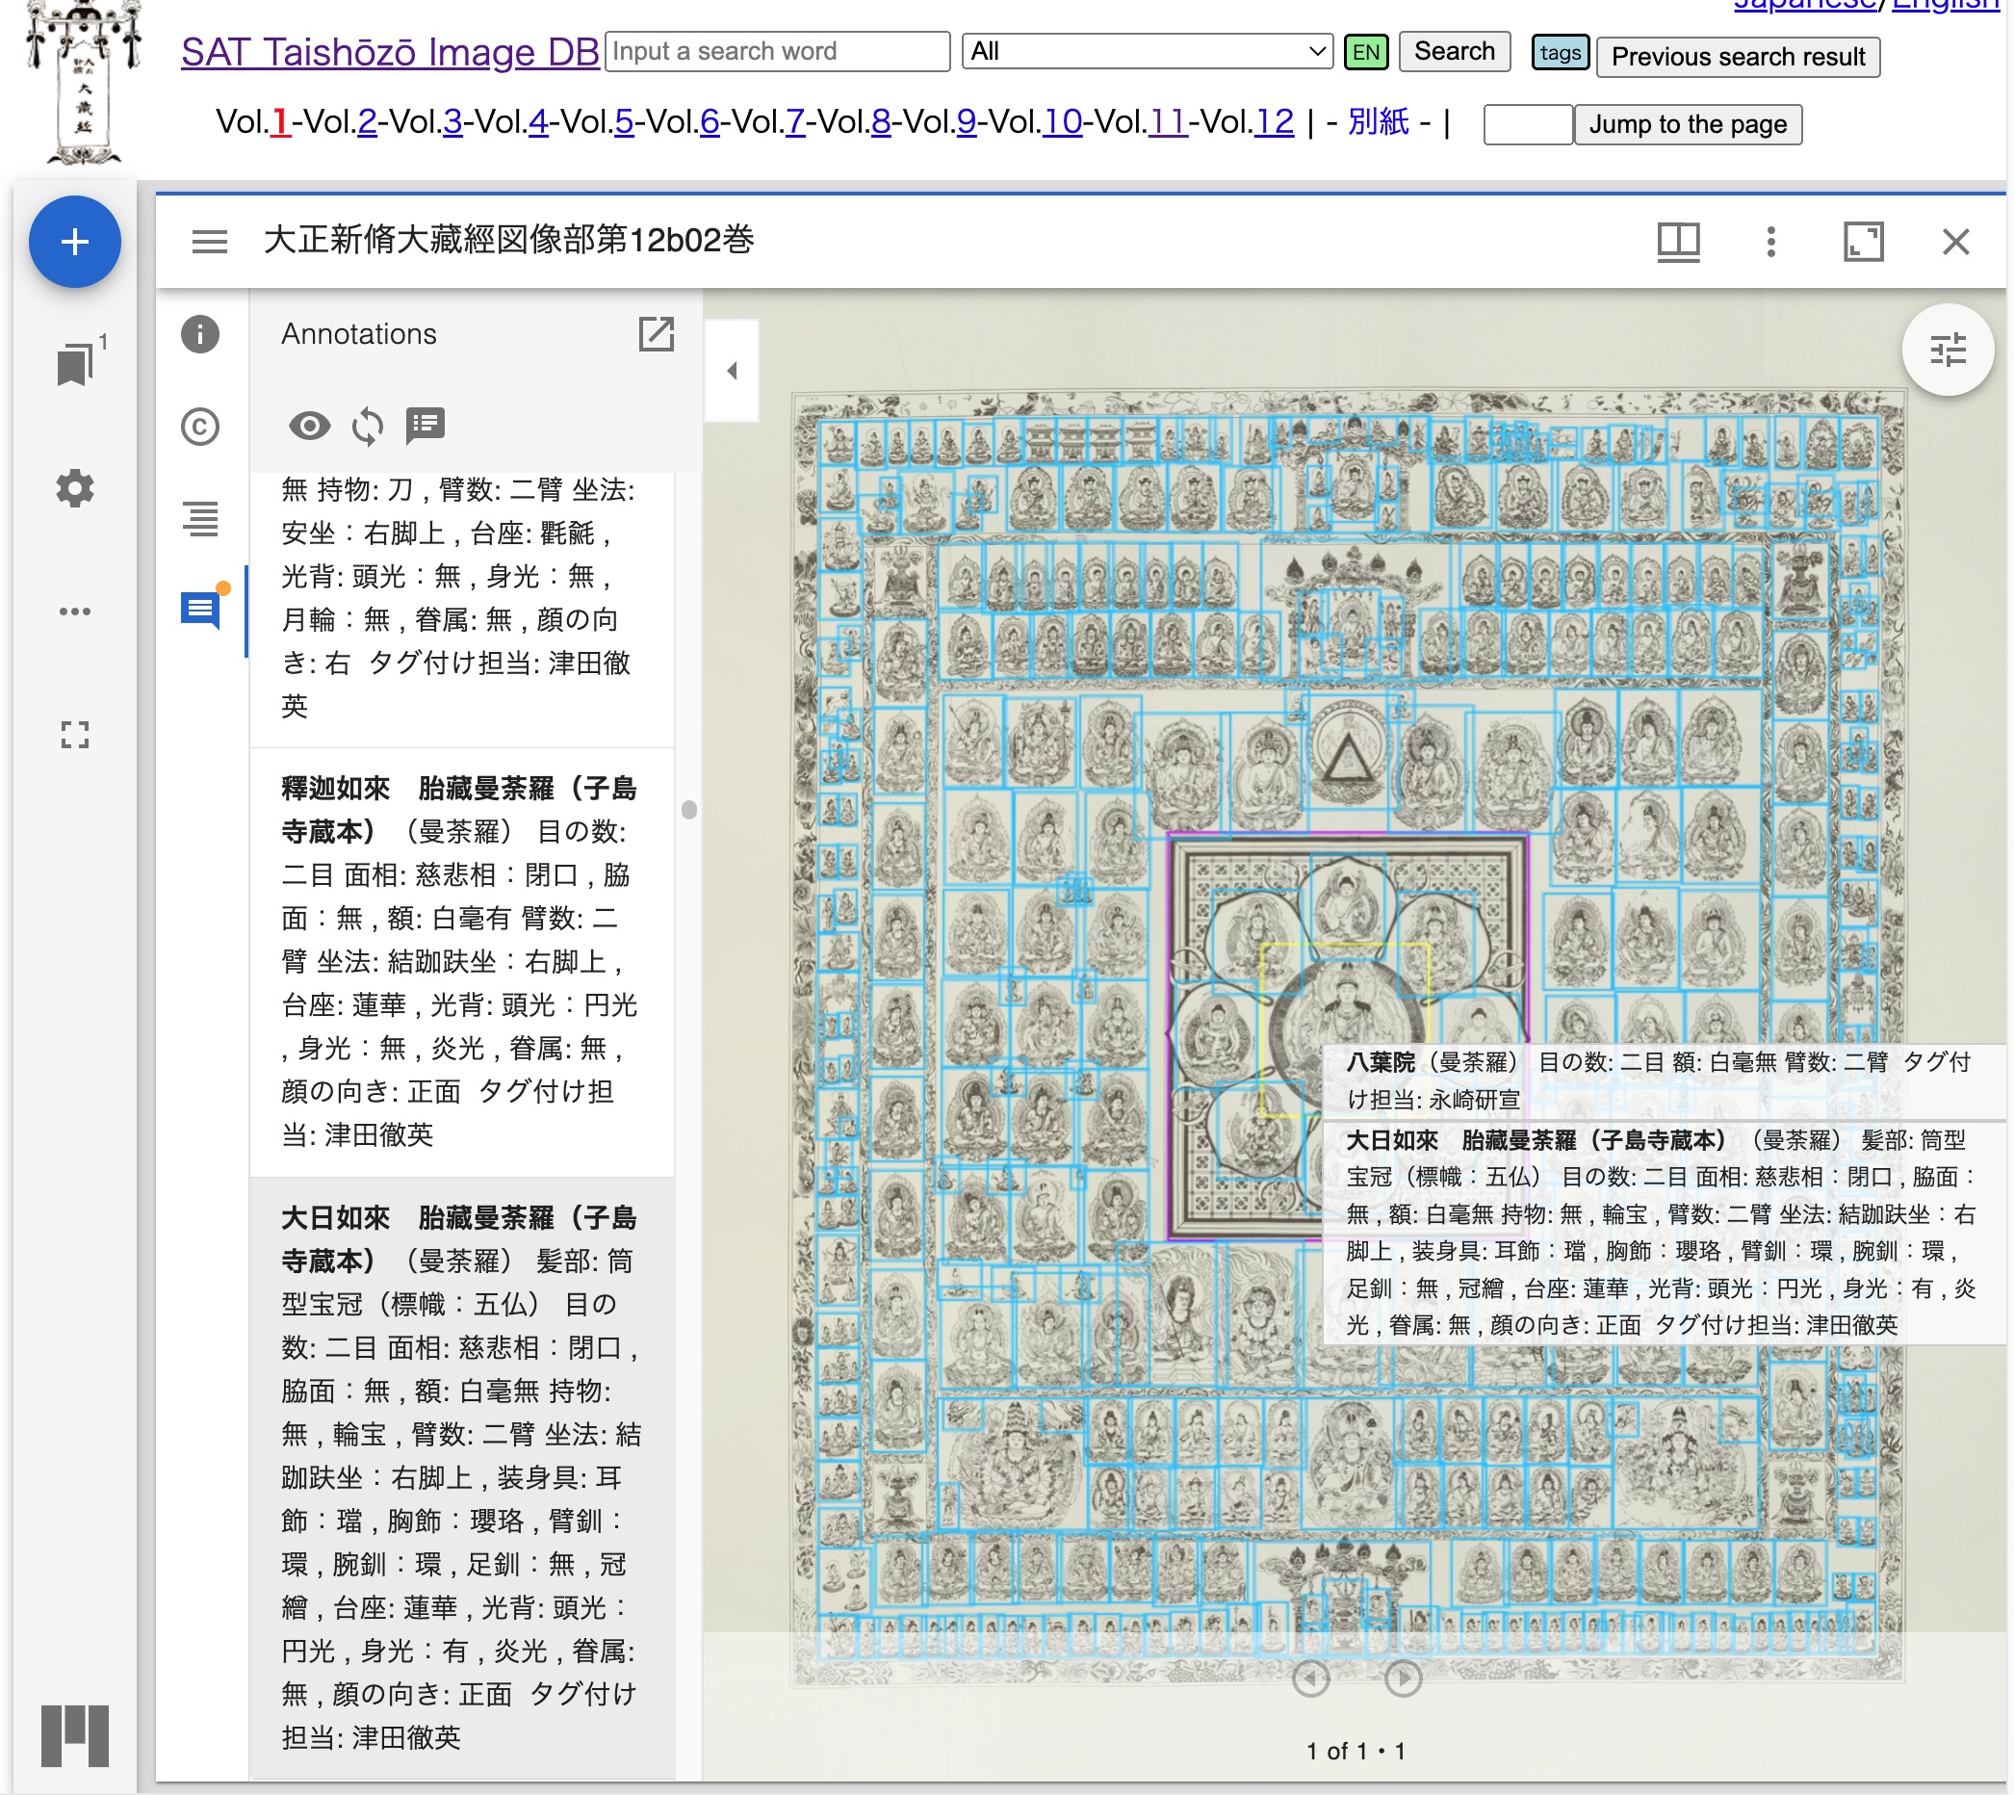The image size is (2014, 1795).
Task: Open the information panel icon
Action: (200, 334)
